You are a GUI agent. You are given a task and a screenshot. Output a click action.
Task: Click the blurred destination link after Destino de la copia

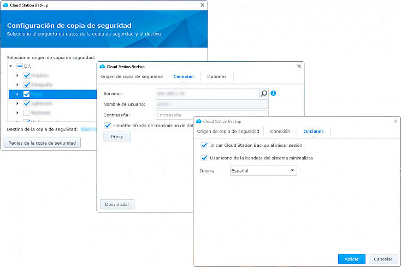click(x=88, y=129)
